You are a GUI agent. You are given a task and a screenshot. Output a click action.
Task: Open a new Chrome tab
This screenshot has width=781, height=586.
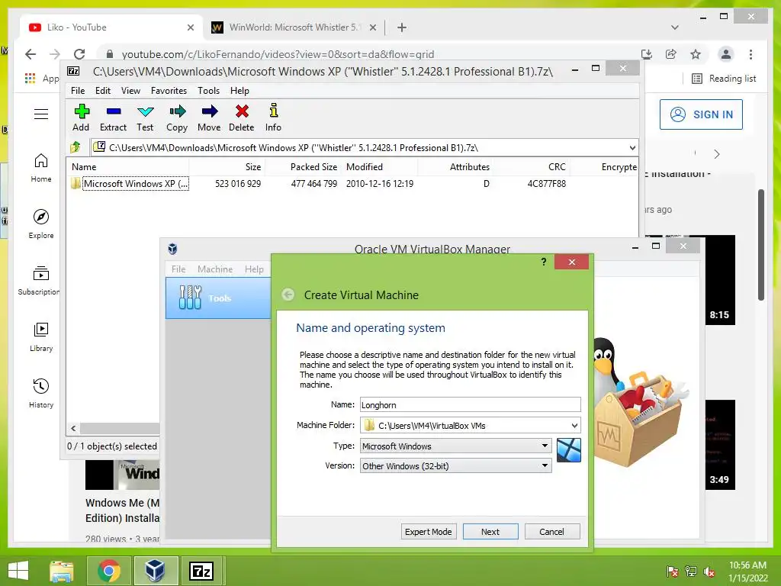402,27
